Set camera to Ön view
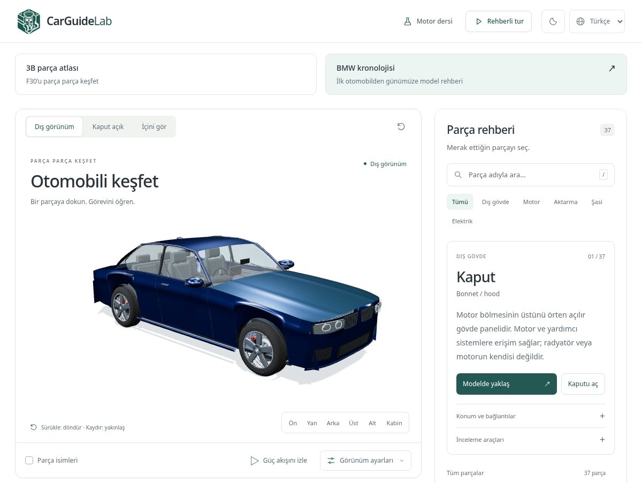The image size is (642, 482). [x=293, y=423]
